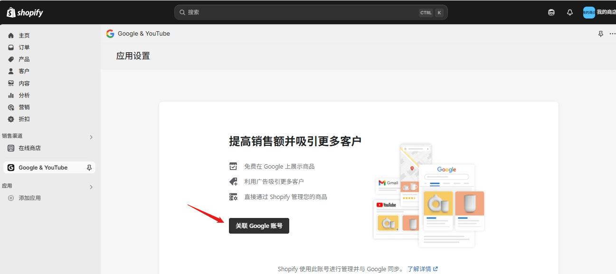The image size is (616, 274).
Task: Open the three-dot more actions menu
Action: coord(612,34)
